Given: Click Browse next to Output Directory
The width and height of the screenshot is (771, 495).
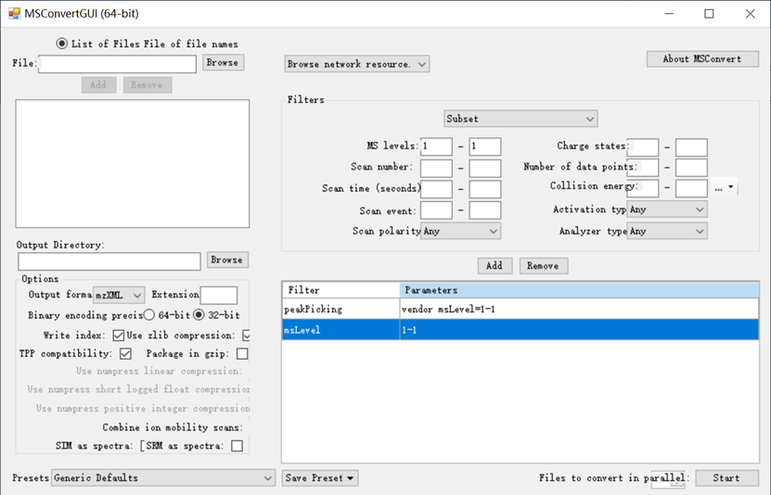Looking at the screenshot, I should 226,260.
